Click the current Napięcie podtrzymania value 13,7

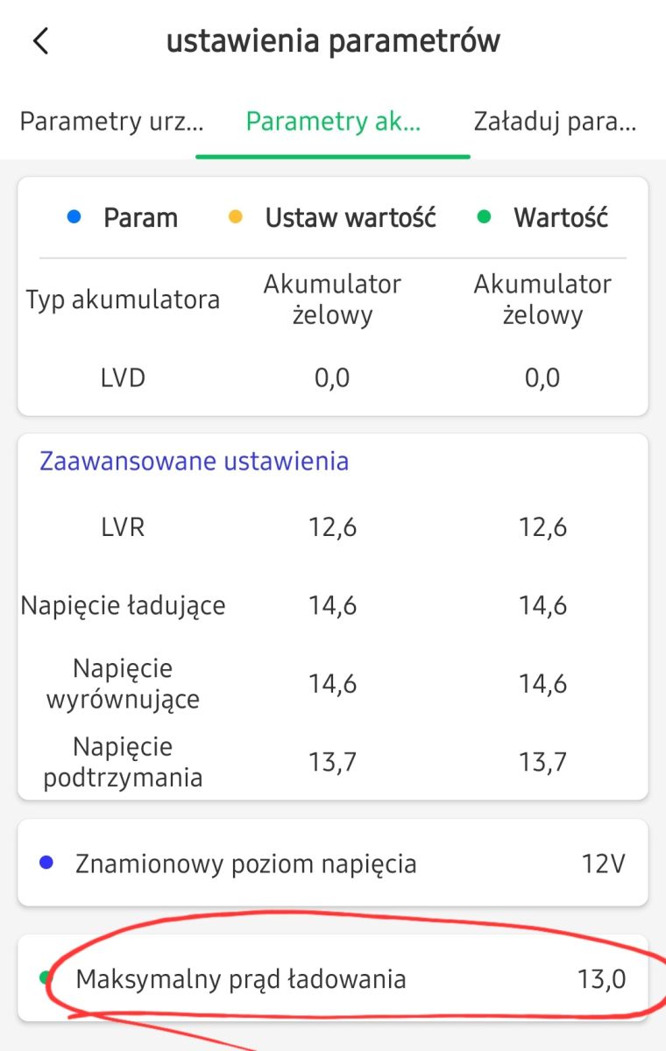[x=542, y=762]
